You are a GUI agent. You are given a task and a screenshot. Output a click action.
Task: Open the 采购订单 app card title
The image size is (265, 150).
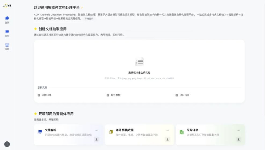192,130
